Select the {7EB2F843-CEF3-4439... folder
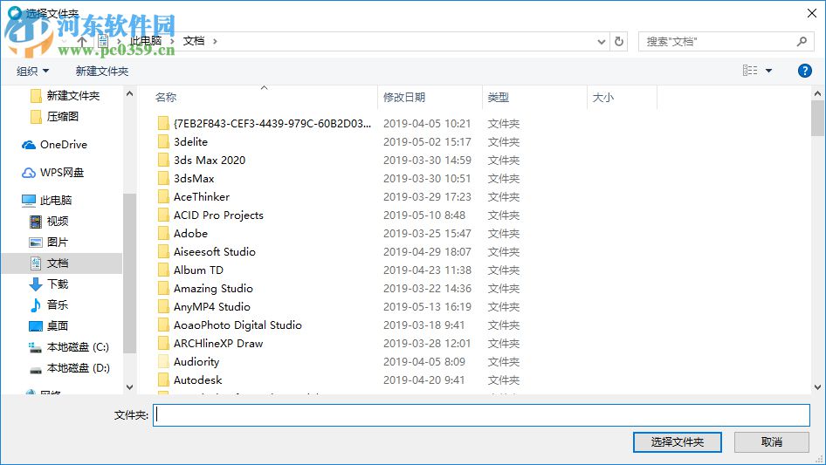 [x=272, y=123]
